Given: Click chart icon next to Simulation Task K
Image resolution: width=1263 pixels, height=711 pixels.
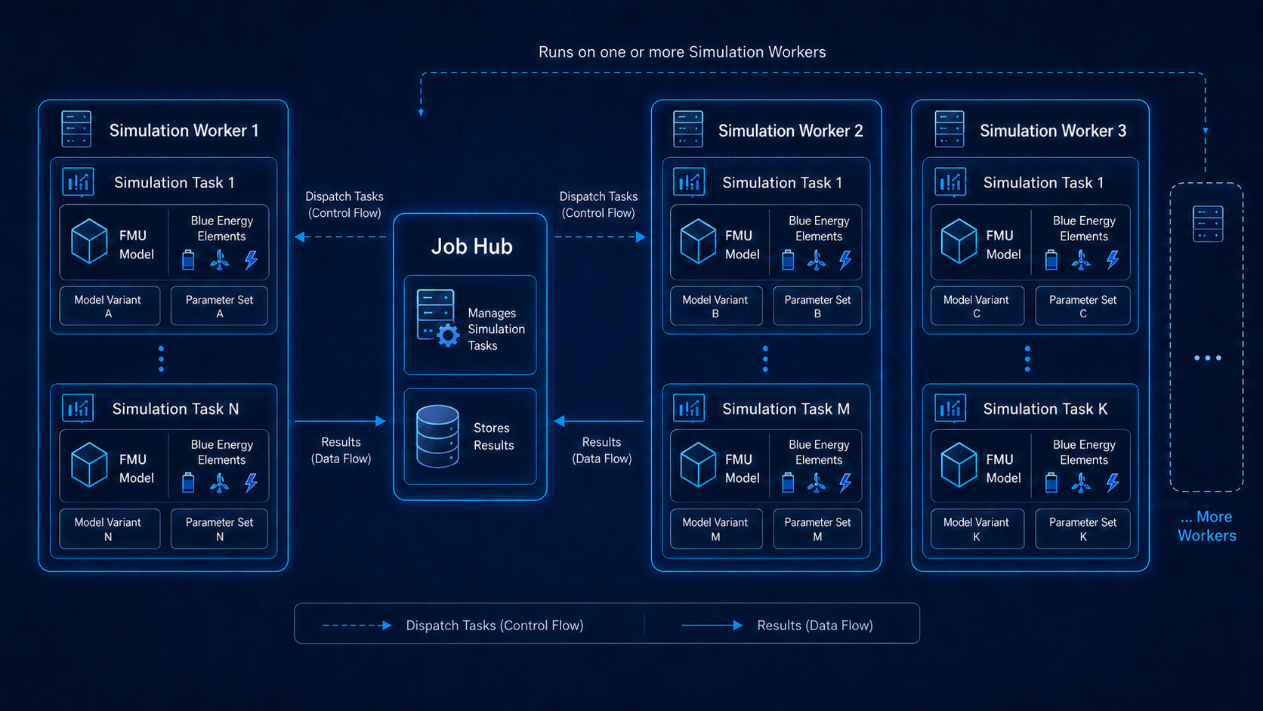Looking at the screenshot, I should pyautogui.click(x=950, y=408).
